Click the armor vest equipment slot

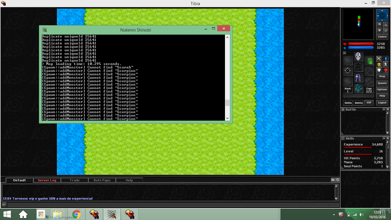pyautogui.click(x=358, y=67)
